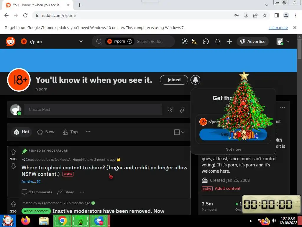Dismiss the Chrome update info bar
The width and height of the screenshot is (302, 227).
point(295,27)
